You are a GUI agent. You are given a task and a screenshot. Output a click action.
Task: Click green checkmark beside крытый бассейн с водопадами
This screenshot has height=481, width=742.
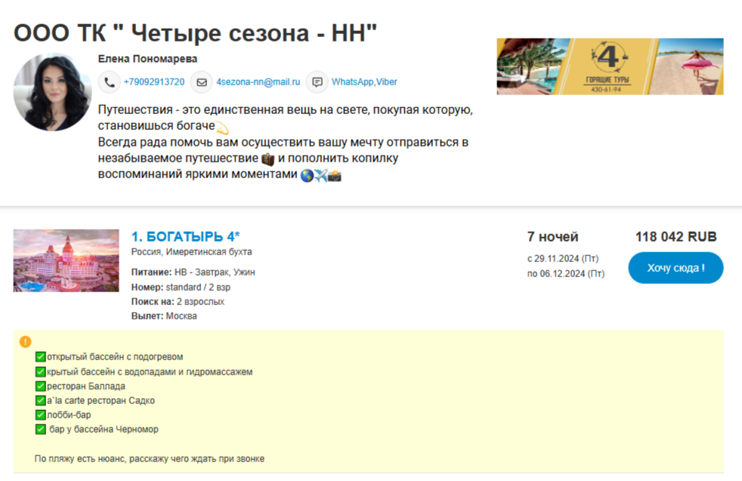coord(41,372)
